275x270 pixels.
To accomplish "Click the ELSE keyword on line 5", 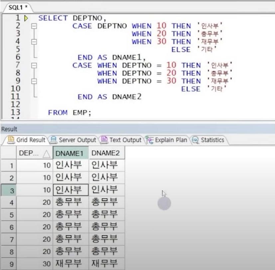I will (181, 49).
